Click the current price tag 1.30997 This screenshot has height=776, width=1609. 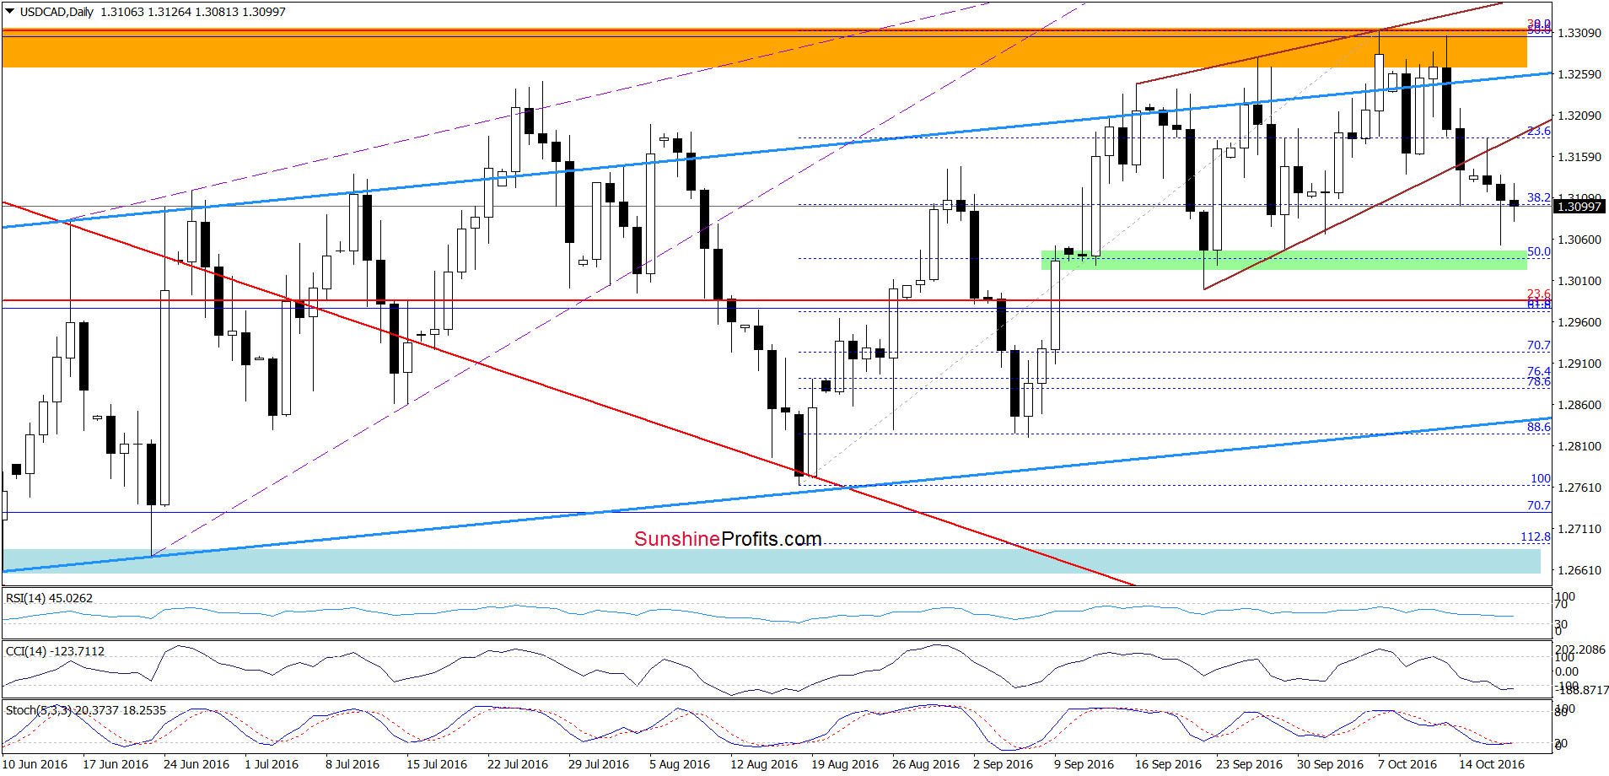[1579, 207]
